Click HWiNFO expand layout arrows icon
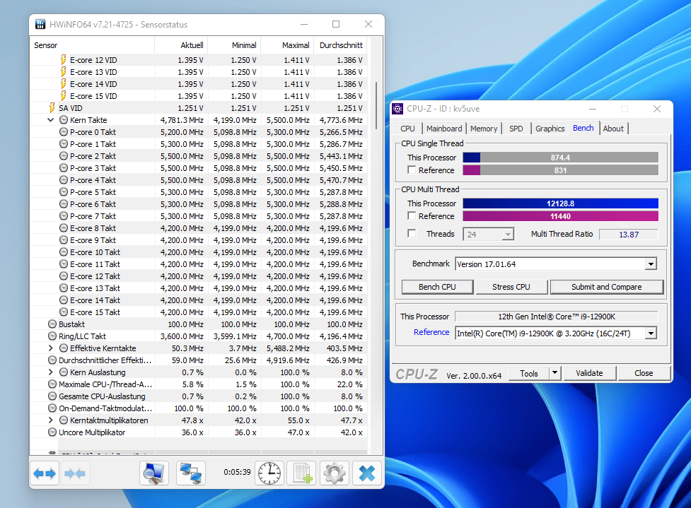Image resolution: width=691 pixels, height=508 pixels. (45, 473)
